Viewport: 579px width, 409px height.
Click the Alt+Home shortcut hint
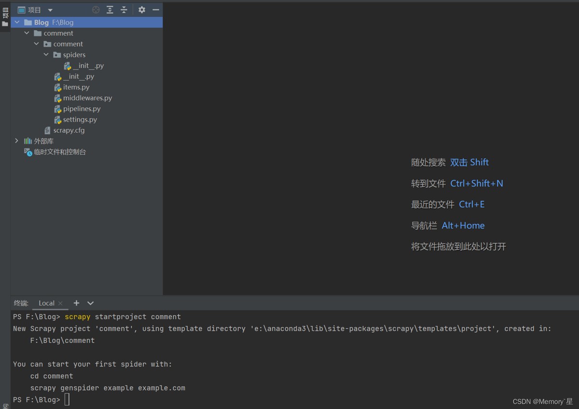[463, 226]
